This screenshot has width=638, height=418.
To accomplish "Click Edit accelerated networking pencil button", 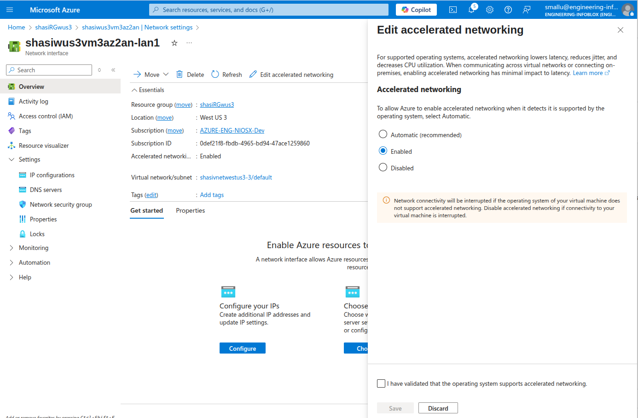I will [x=291, y=75].
